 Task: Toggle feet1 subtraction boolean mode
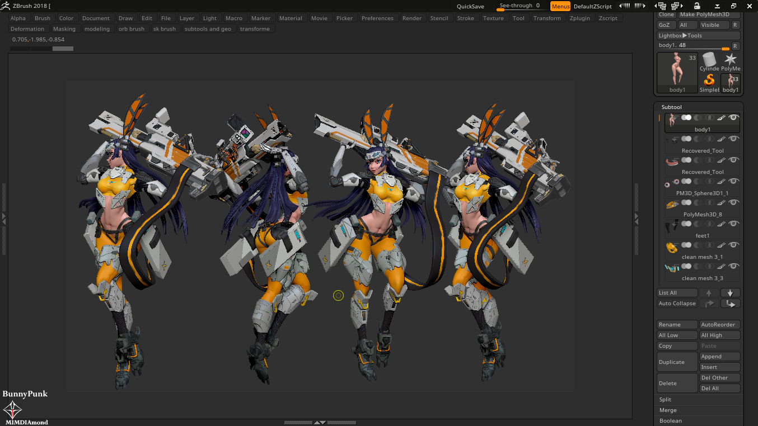[698, 224]
